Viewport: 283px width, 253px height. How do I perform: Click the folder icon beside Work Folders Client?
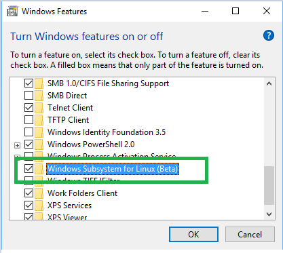[x=39, y=193]
